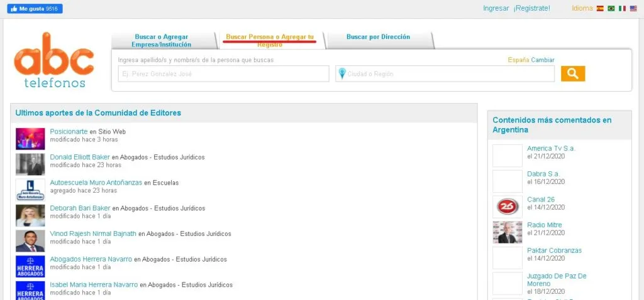This screenshot has height=300, width=644.
Task: Click the Radio Mitre photo thumbnail
Action: coord(508,232)
